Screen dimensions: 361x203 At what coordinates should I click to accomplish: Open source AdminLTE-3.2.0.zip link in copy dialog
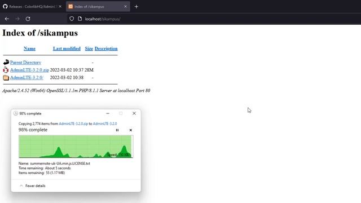(73, 123)
